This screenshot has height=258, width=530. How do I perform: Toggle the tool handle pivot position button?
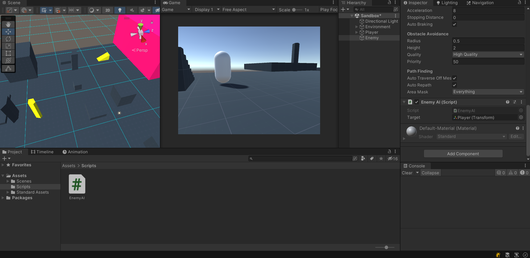12,10
